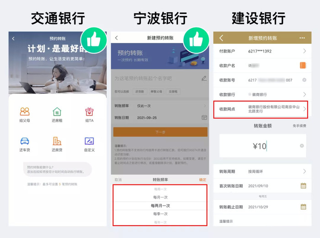Tap the edit pencil beside transfer name

pyautogui.click(x=204, y=78)
